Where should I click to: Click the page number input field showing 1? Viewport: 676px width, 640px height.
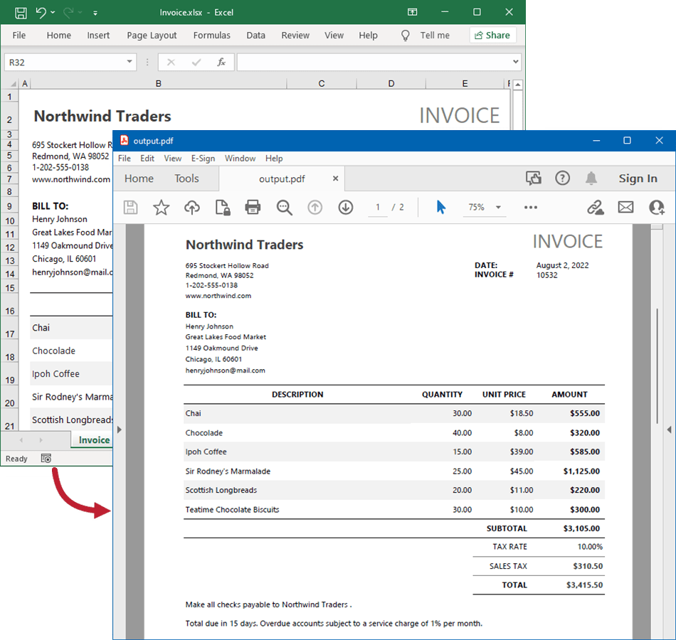click(378, 207)
